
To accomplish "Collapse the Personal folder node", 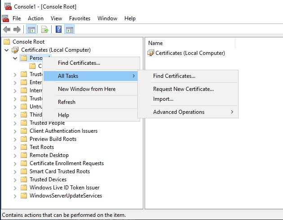I will [15, 58].
